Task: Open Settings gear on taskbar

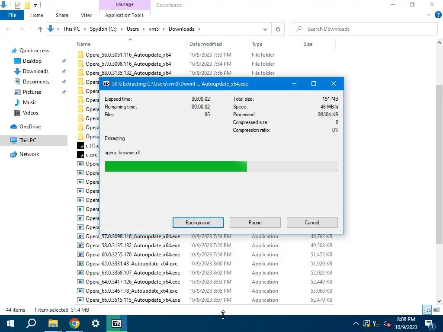Action: pos(96,323)
